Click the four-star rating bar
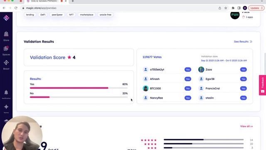The width and height of the screenshot is (266, 150). click(x=204, y=144)
